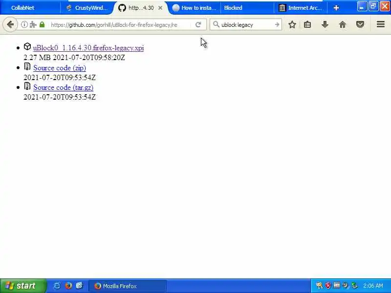The image size is (391, 293).
Task: Open the Firefox hamburger menu
Action: pos(381,24)
